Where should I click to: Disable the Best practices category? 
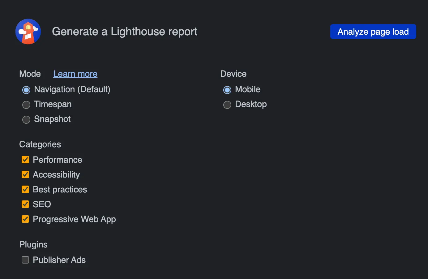[25, 189]
